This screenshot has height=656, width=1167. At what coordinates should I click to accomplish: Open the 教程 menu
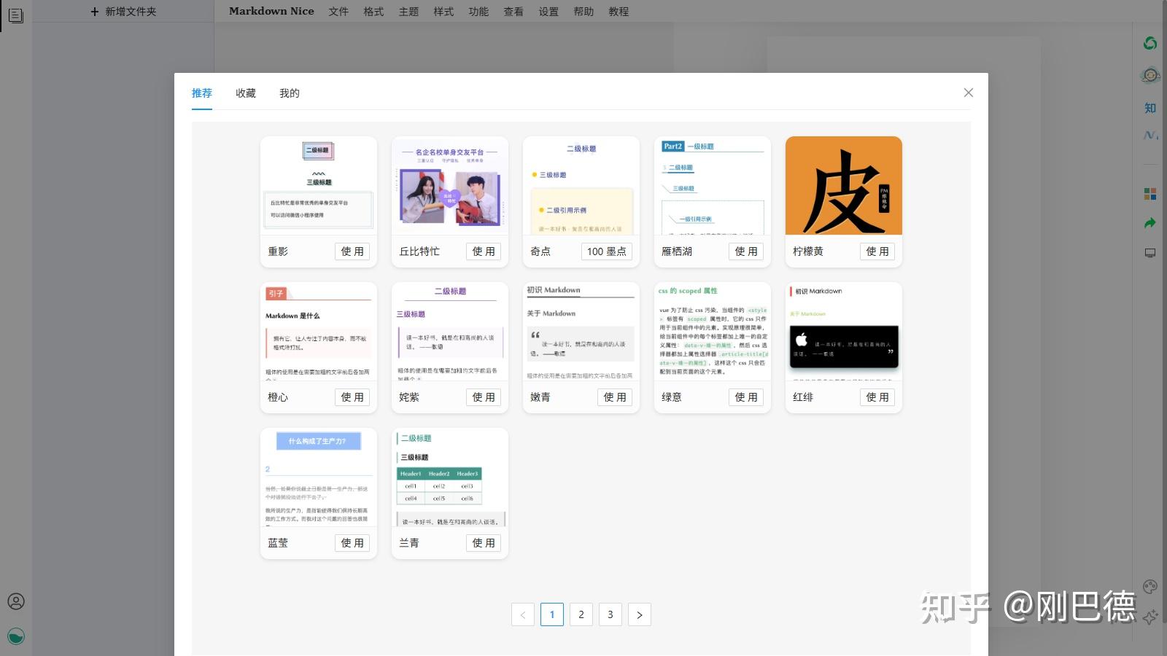(619, 12)
